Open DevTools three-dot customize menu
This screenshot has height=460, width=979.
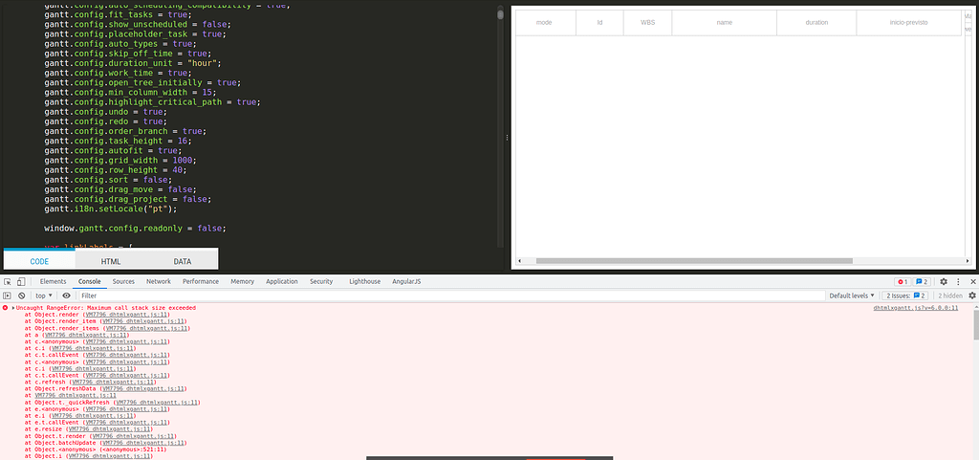click(958, 281)
